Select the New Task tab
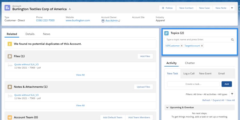The width and height of the screenshot is (240, 120). 172,73
